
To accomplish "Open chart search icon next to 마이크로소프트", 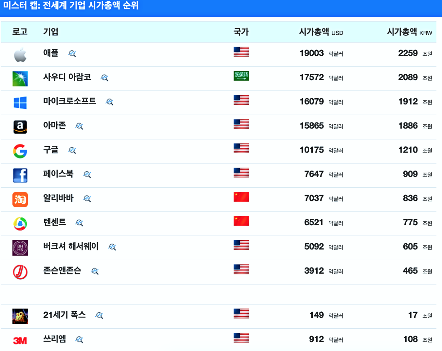I will [110, 102].
